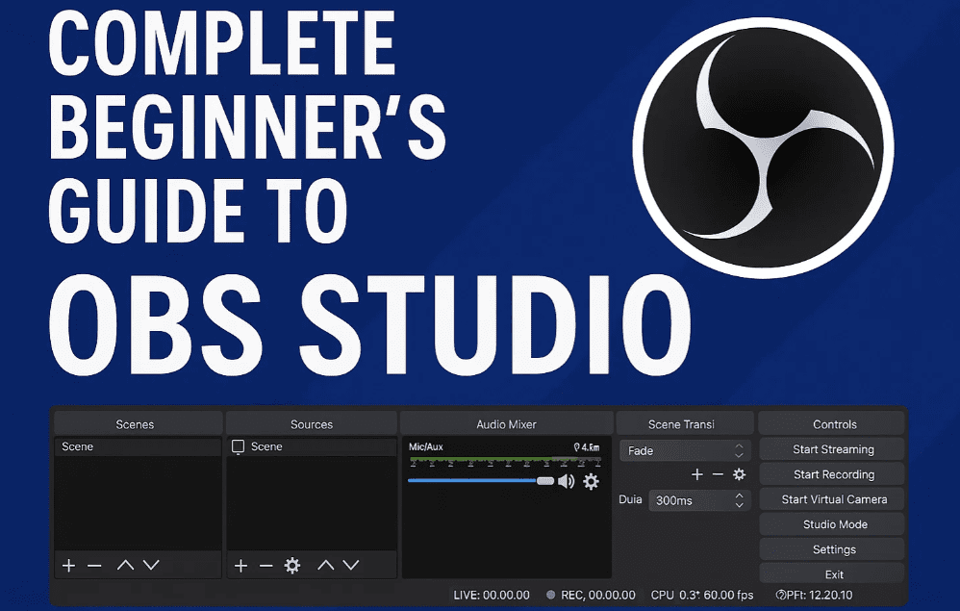Image resolution: width=960 pixels, height=611 pixels.
Task: Open the transition properties gear icon
Action: point(739,474)
